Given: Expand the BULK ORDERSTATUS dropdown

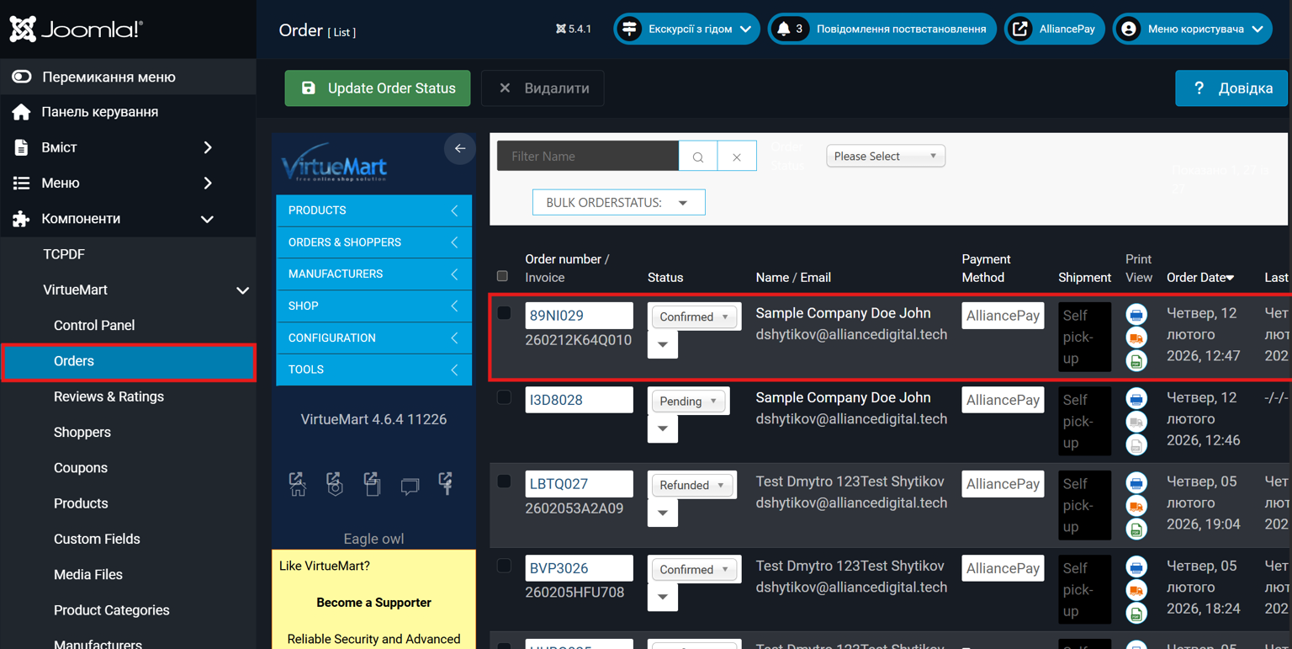Looking at the screenshot, I should coord(618,203).
